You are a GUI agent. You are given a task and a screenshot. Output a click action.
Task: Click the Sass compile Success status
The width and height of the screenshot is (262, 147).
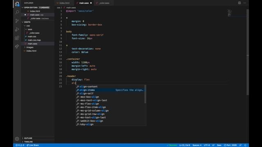(172, 145)
